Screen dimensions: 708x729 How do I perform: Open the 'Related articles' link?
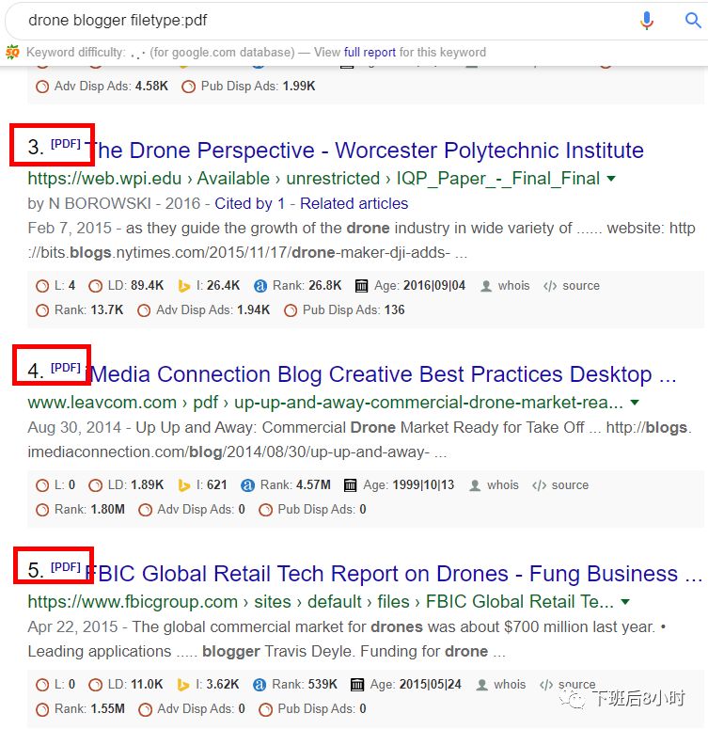point(354,203)
